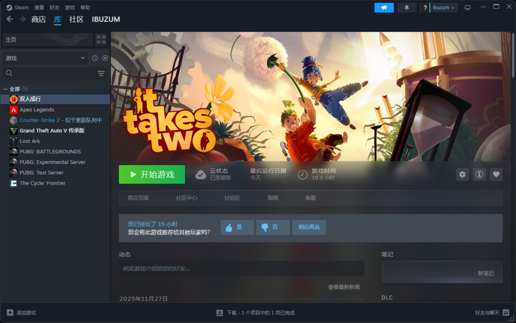Switch library to grid view icon

[101, 39]
